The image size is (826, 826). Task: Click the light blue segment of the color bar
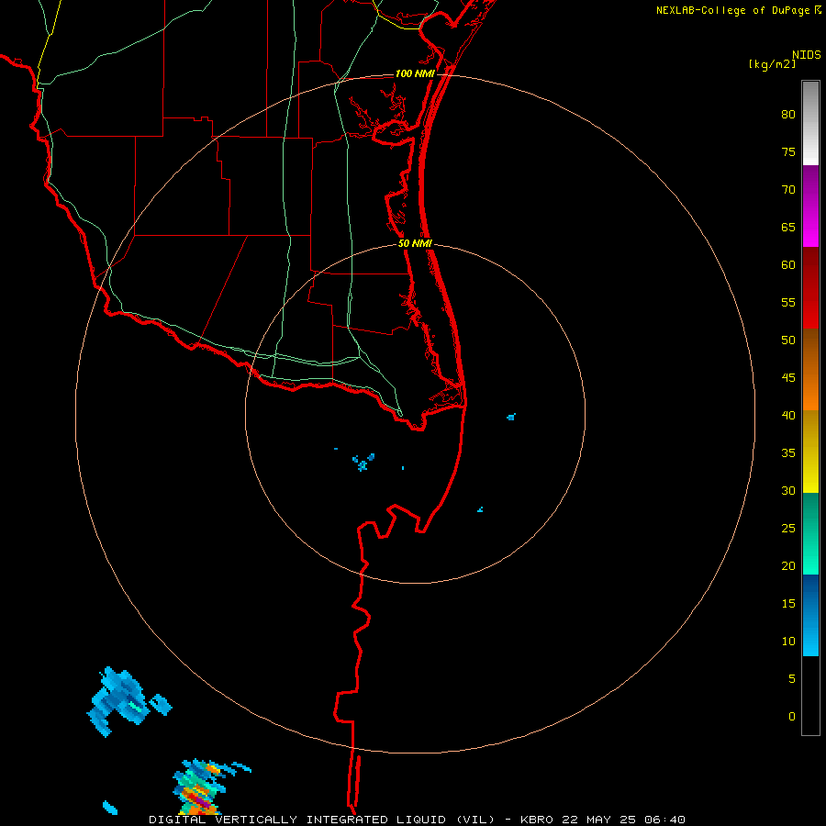(x=810, y=615)
